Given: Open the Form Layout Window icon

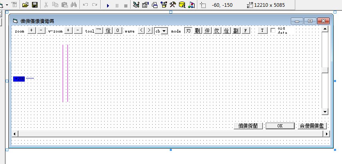Looking at the screenshot, I should click(x=155, y=5).
